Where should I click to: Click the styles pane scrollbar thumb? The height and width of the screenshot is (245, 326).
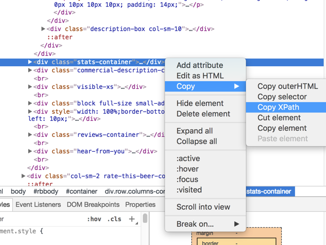tap(145, 219)
